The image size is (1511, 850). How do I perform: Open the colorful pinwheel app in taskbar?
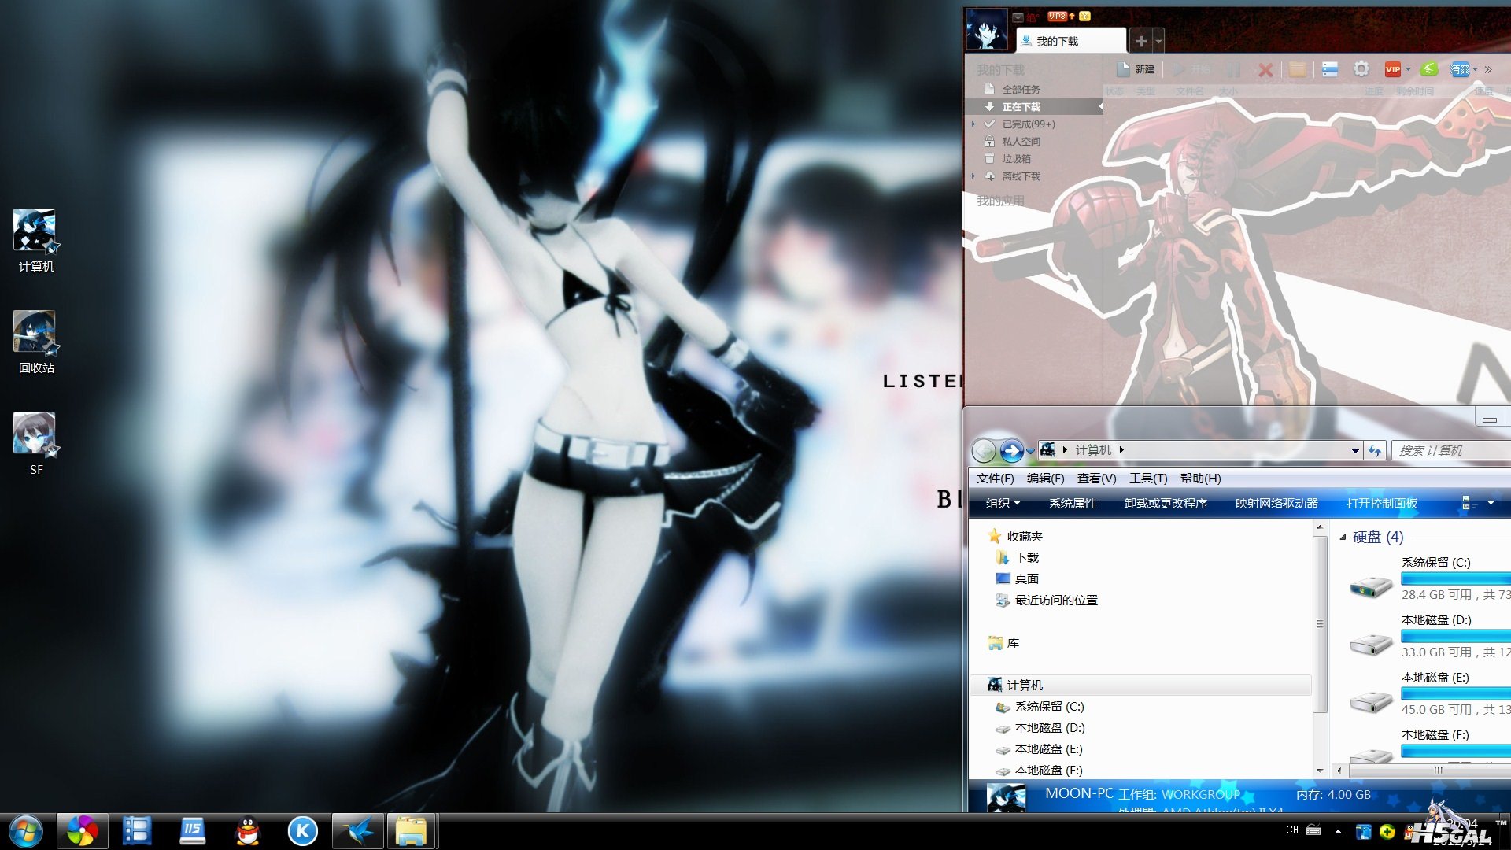(82, 831)
